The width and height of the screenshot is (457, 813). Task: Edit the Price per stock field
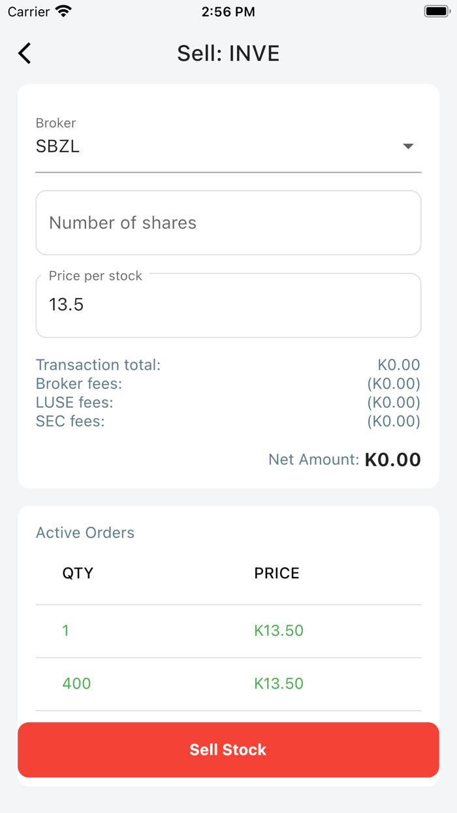point(228,305)
